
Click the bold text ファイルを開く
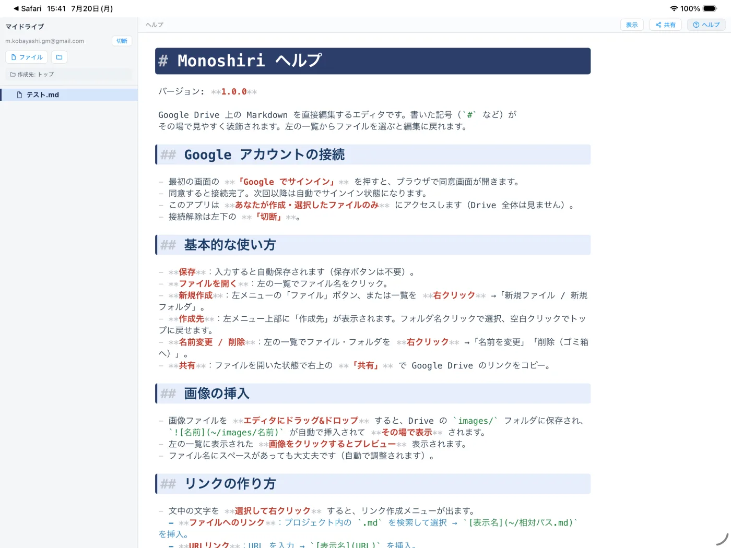208,283
